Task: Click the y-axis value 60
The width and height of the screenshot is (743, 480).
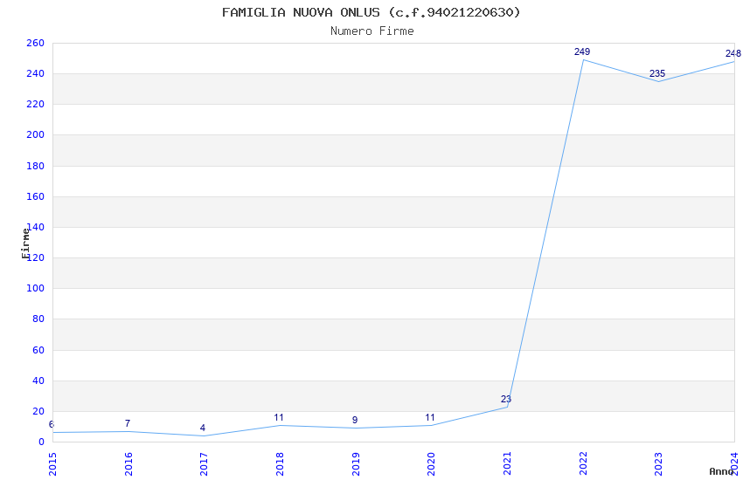Action: point(38,351)
